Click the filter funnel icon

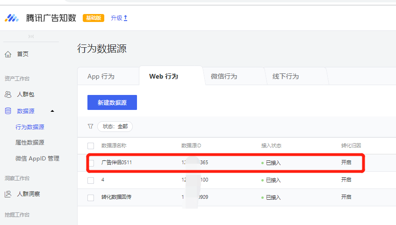91,126
